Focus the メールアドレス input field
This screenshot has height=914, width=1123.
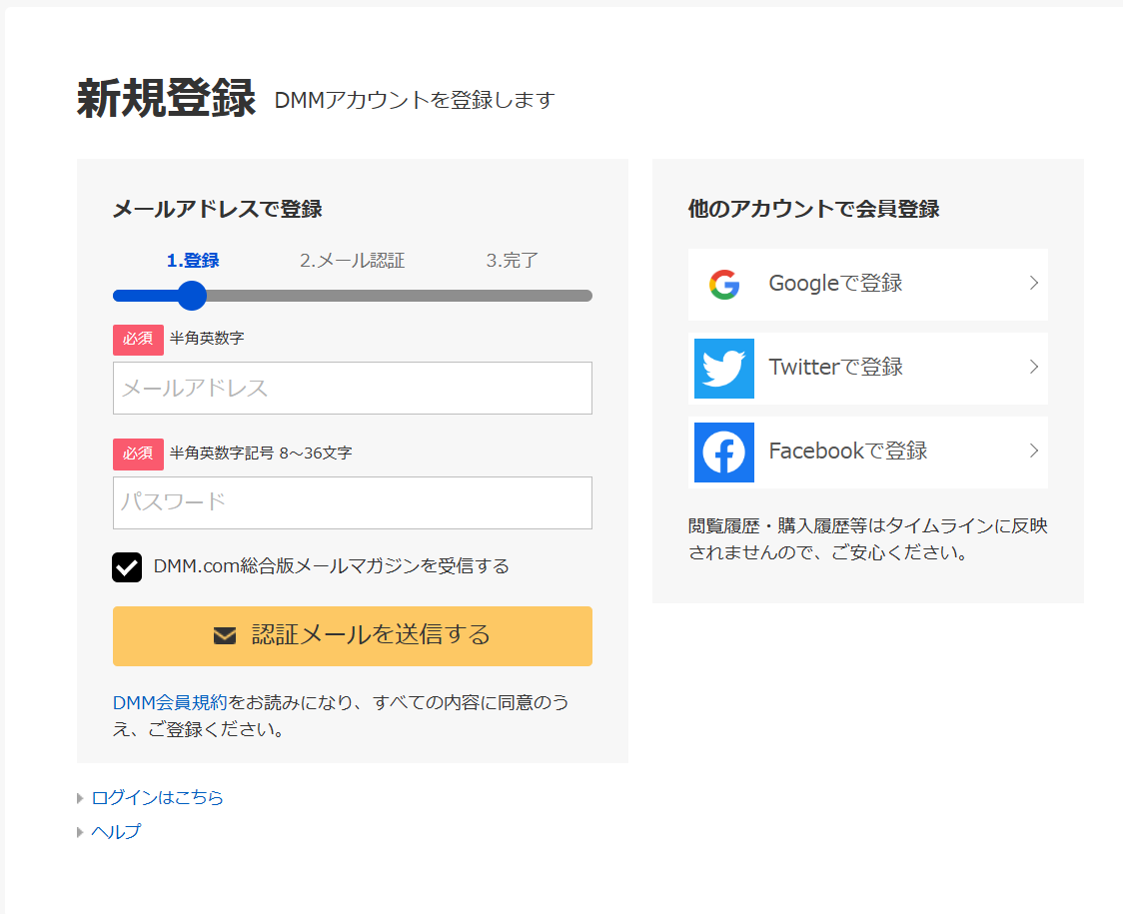coord(352,389)
